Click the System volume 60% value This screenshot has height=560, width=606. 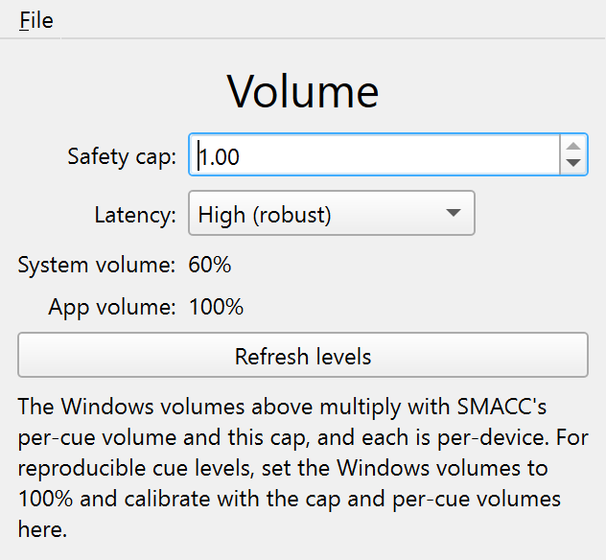coord(210,265)
